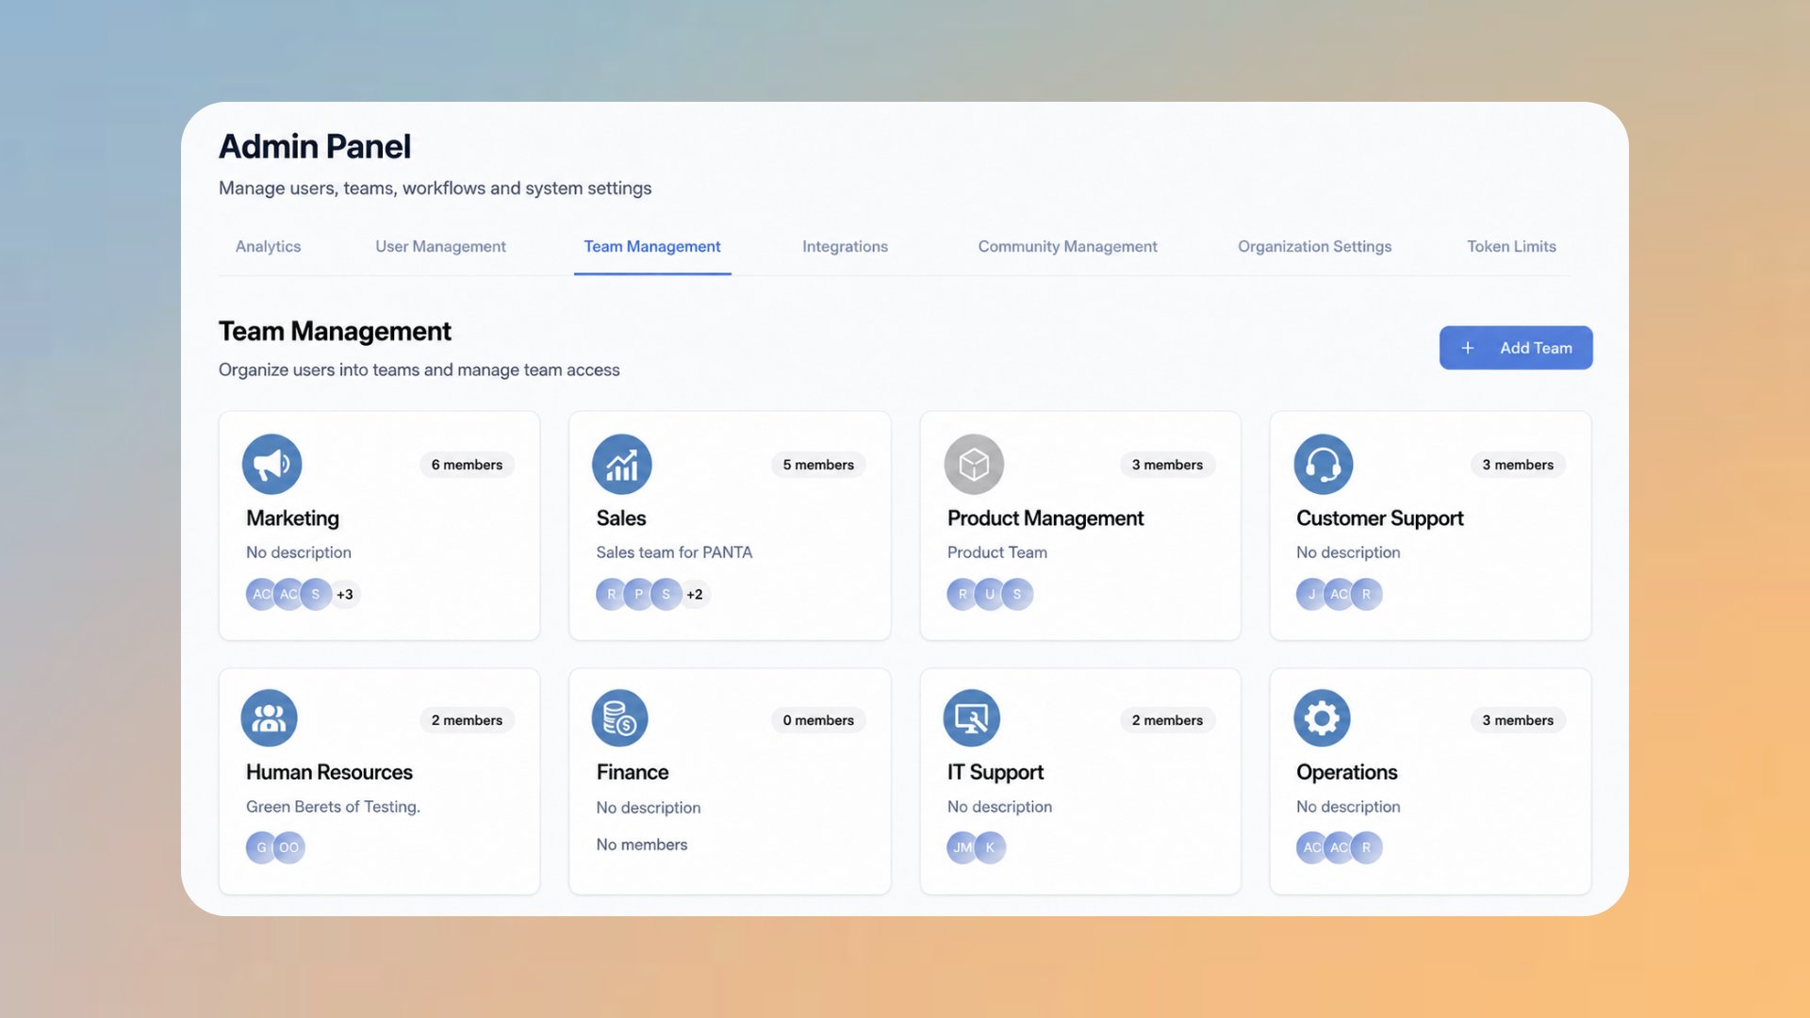Image resolution: width=1810 pixels, height=1018 pixels.
Task: Click the IT Support monitor icon
Action: coord(972,718)
